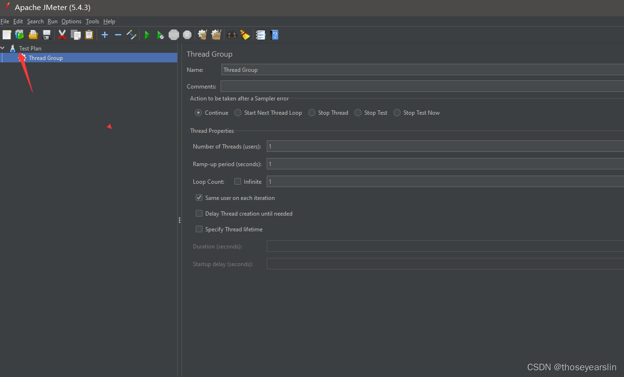Collapse the Test Plan tree node arrow
The height and width of the screenshot is (377, 624).
tap(3, 48)
